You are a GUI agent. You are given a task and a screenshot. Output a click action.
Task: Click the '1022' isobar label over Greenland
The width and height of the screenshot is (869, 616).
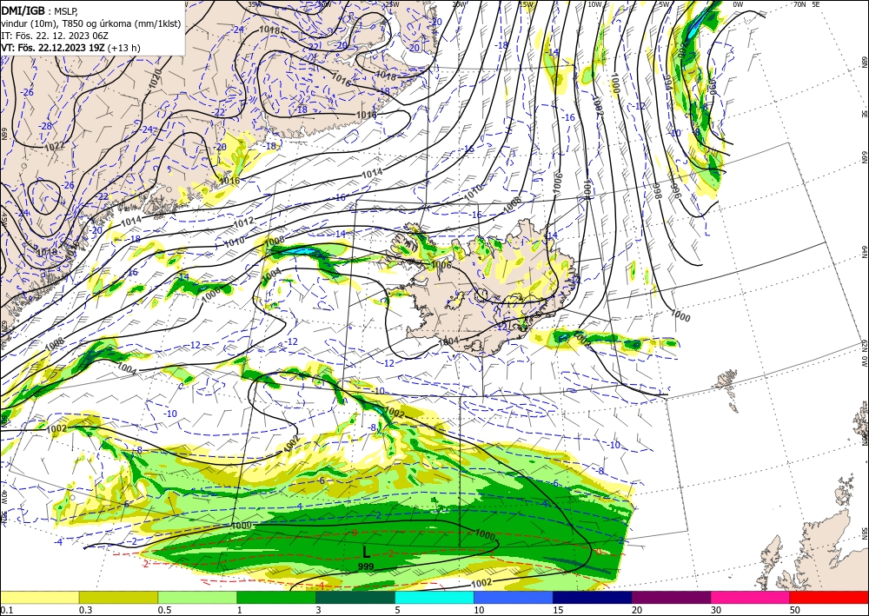point(54,146)
